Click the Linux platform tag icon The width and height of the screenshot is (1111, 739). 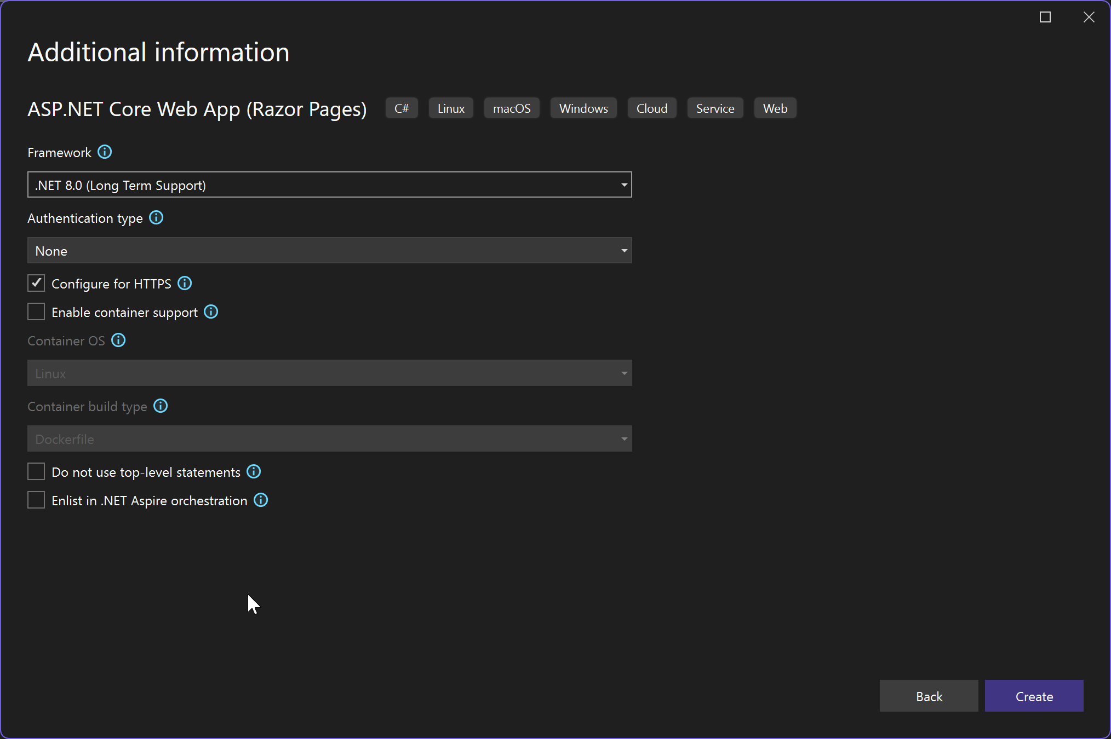pyautogui.click(x=453, y=108)
